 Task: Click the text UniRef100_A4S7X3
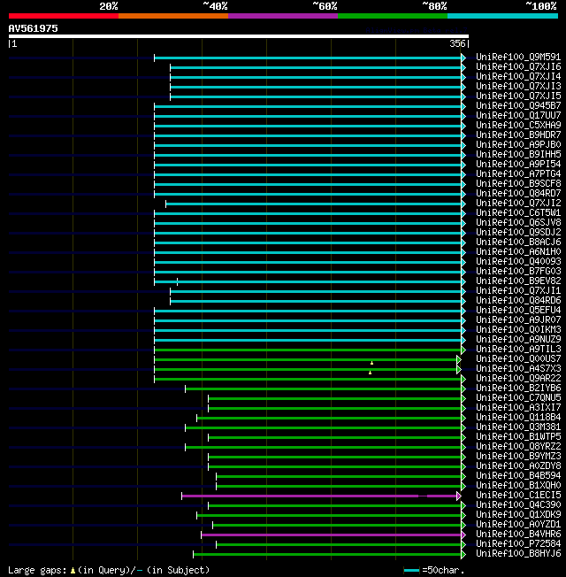[x=518, y=369]
